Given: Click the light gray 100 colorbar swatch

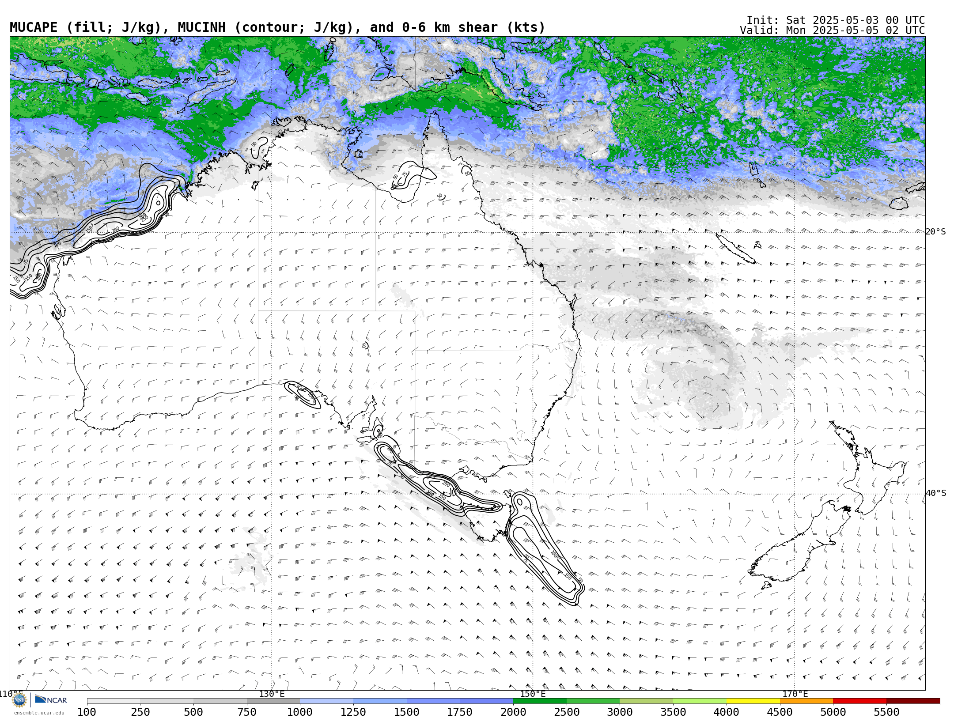Looking at the screenshot, I should [x=114, y=701].
